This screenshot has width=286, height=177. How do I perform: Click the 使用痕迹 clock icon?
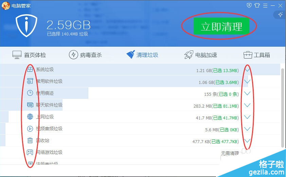(x=30, y=93)
